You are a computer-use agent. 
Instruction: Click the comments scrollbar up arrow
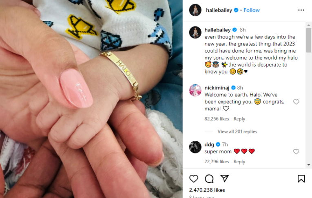click(x=309, y=25)
